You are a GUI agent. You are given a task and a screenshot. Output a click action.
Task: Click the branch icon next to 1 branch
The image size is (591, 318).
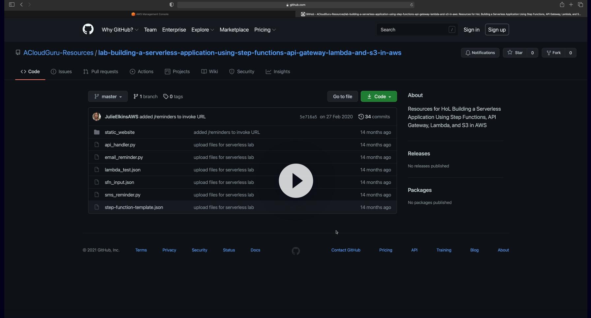(x=136, y=96)
